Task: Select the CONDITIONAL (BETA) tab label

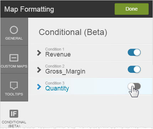Action: (14, 124)
